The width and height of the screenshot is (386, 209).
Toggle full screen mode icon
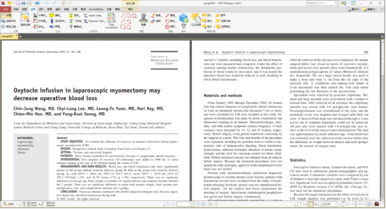pyautogui.click(x=353, y=3)
